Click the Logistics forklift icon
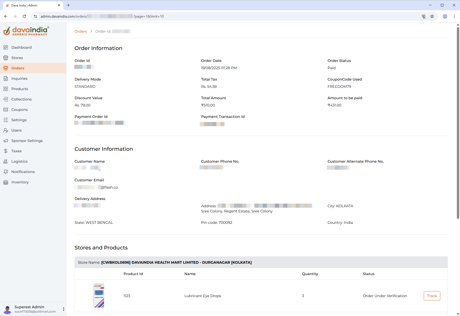460x316 pixels. pyautogui.click(x=6, y=161)
